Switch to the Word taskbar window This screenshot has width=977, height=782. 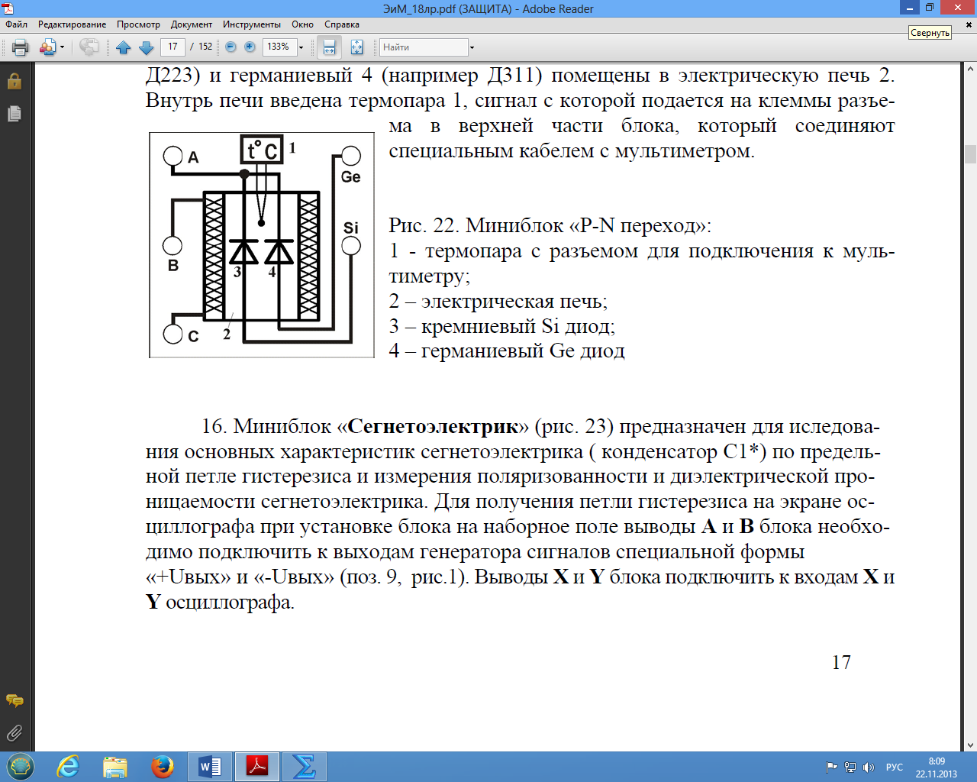pyautogui.click(x=210, y=767)
